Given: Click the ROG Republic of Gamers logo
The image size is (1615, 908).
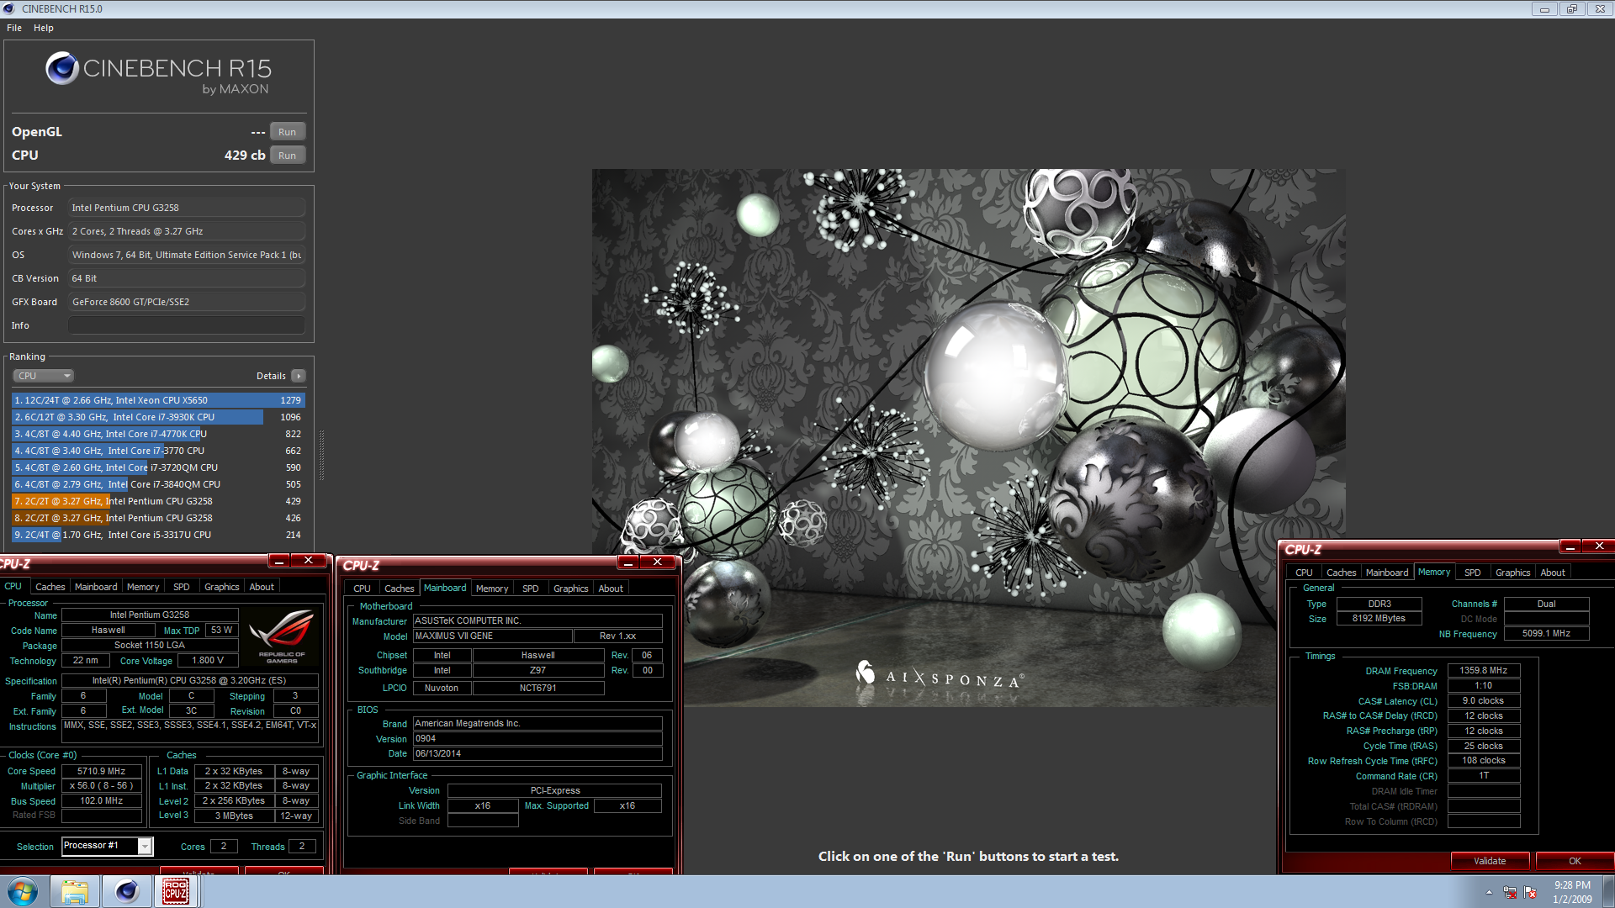Looking at the screenshot, I should point(282,637).
